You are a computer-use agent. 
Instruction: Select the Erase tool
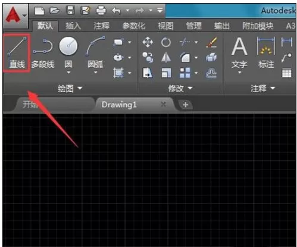[211, 42]
